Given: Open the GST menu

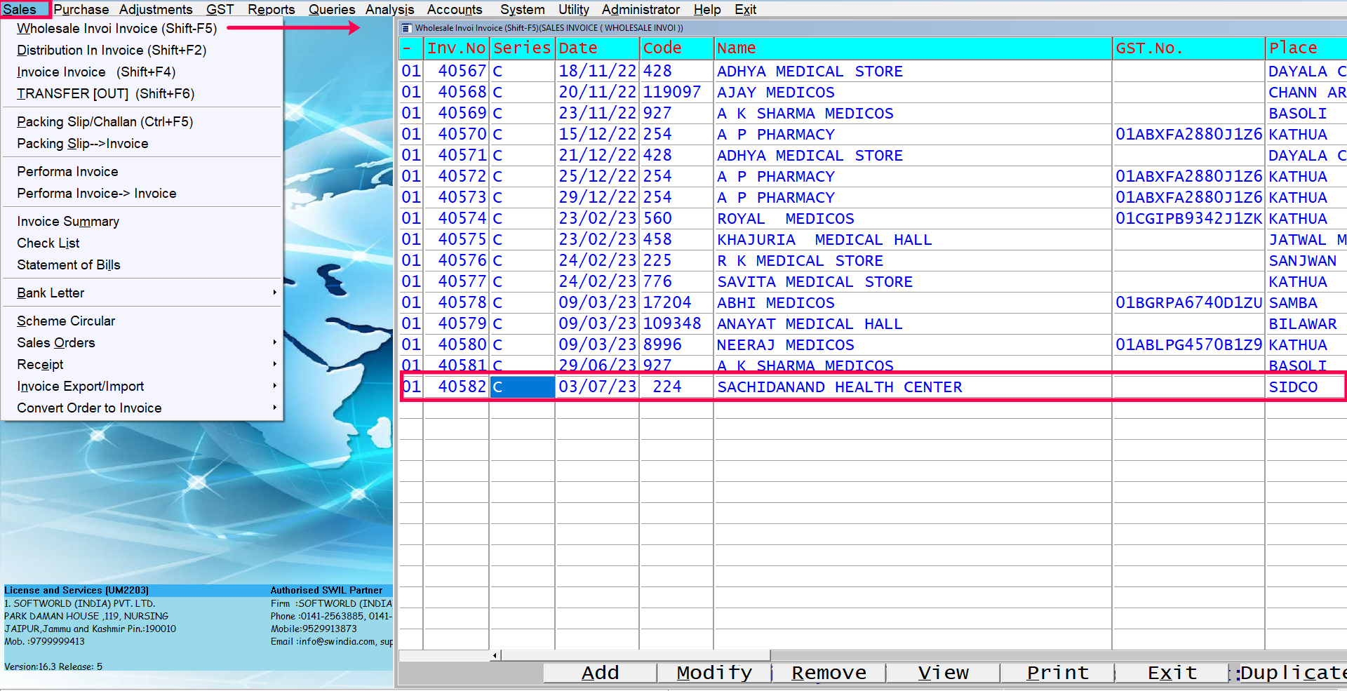Looking at the screenshot, I should coord(220,9).
